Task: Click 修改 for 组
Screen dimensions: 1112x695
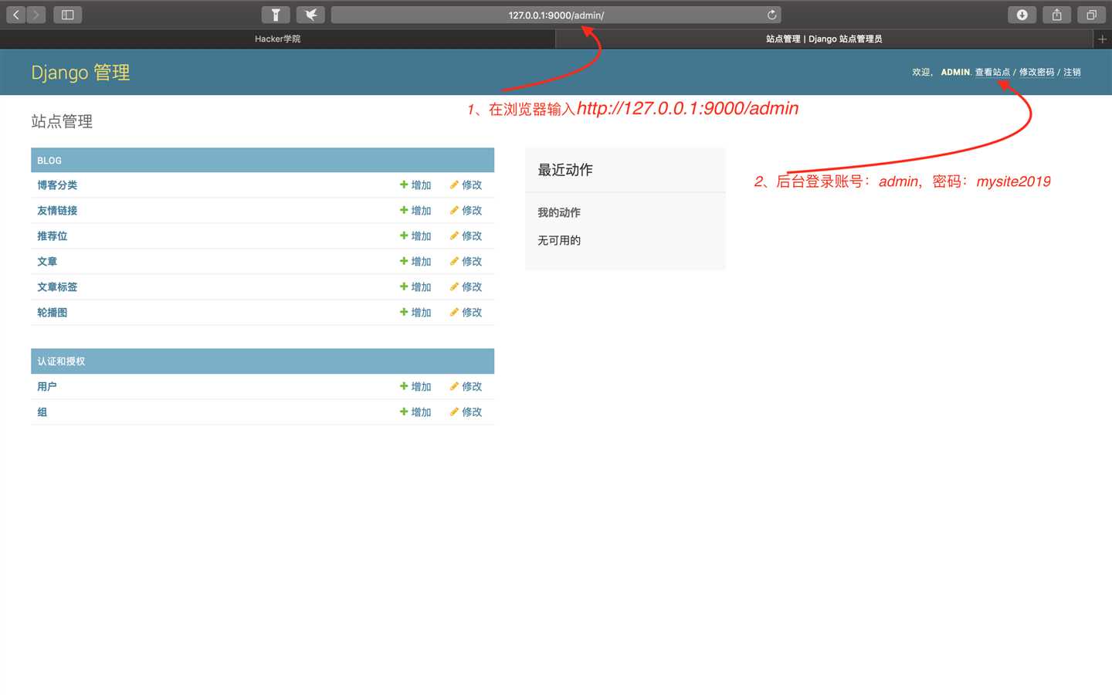Action: click(x=466, y=412)
